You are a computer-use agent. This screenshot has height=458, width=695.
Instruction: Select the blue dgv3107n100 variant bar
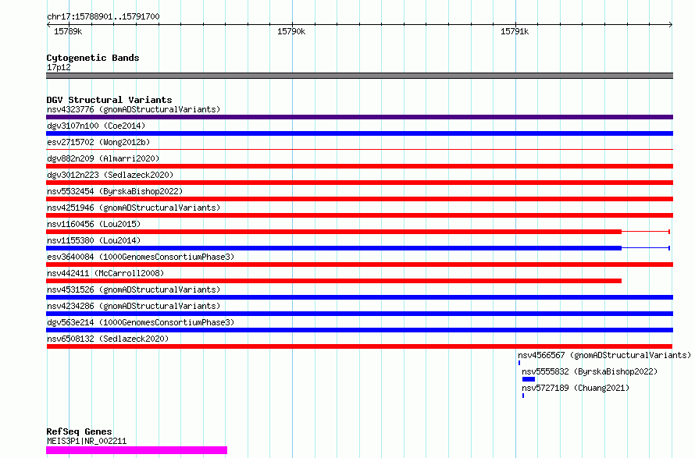click(359, 133)
